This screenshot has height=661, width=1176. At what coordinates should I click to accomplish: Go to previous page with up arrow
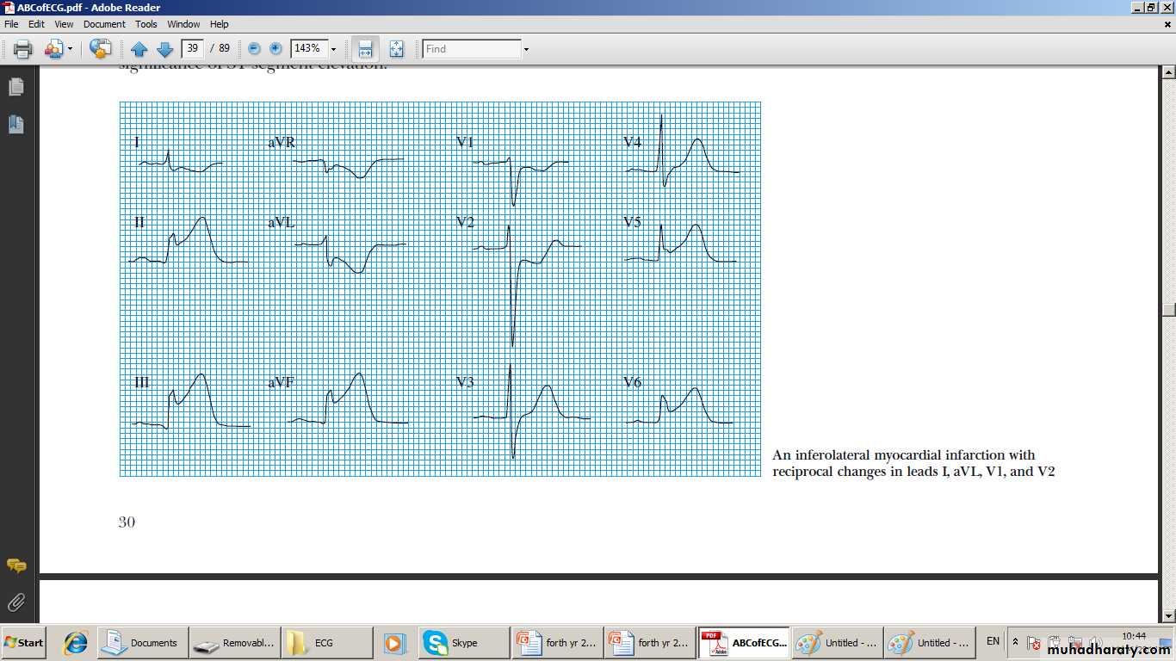point(139,49)
